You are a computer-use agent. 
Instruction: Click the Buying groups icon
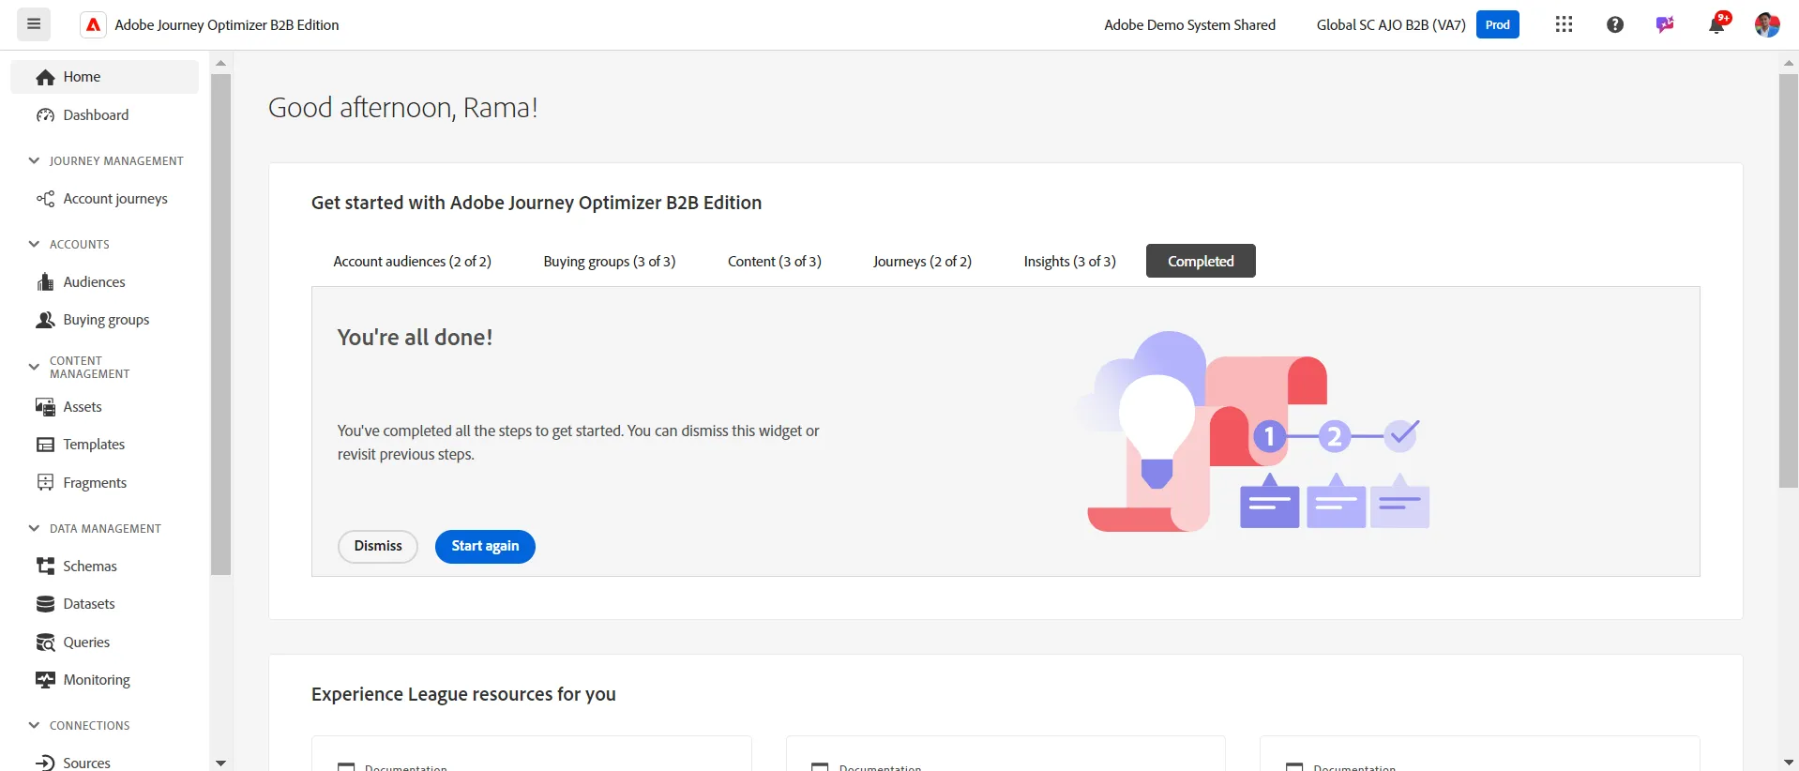(46, 320)
